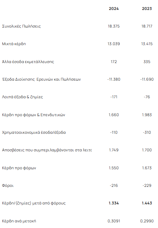The height and width of the screenshot is (228, 158).
Task: Select the truncated Αποσβέσεις row label
Action: [47, 150]
